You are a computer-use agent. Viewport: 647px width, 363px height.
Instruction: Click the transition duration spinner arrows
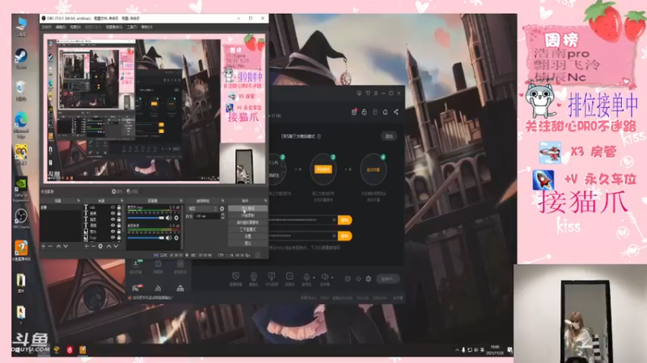[x=222, y=216]
